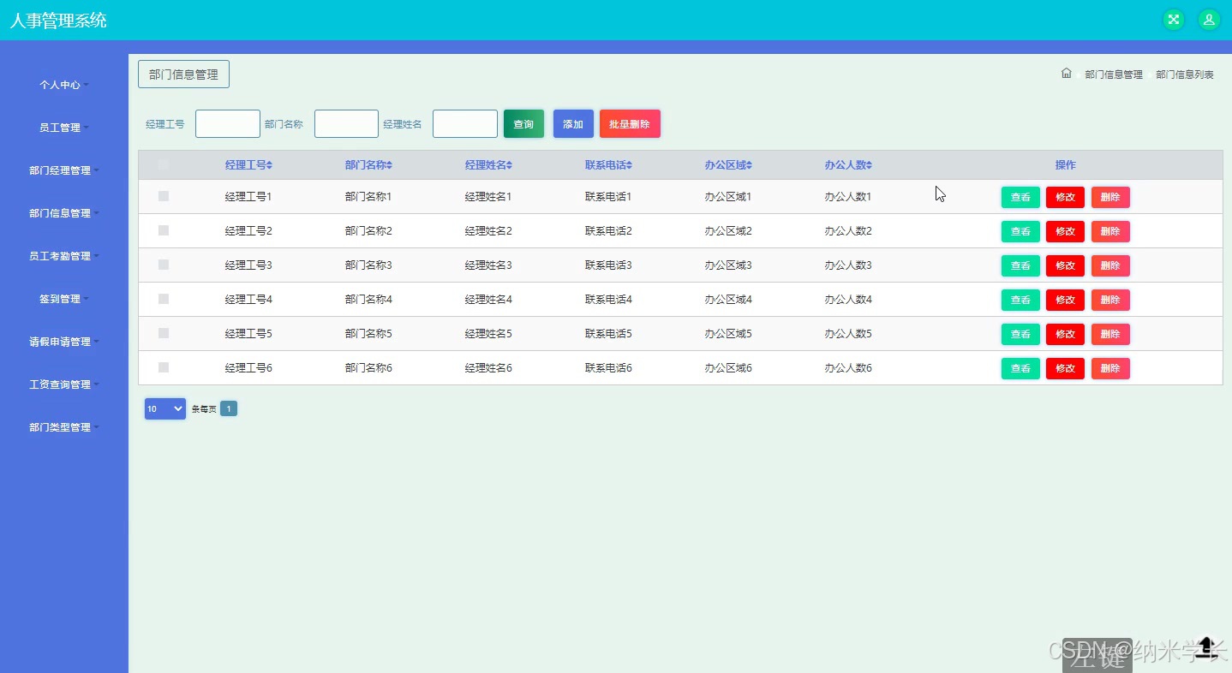Sort by 联系电话 column arrows
1232x673 pixels.
click(x=630, y=165)
